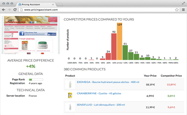Click the +4% average price difference
The height and width of the screenshot is (115, 187).
coord(31,66)
